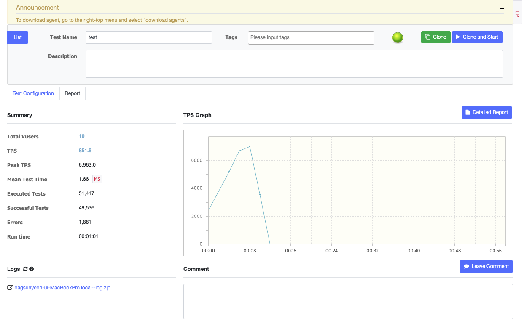Image resolution: width=524 pixels, height=326 pixels.
Task: Select the Errors value 1,881
Action: [85, 222]
